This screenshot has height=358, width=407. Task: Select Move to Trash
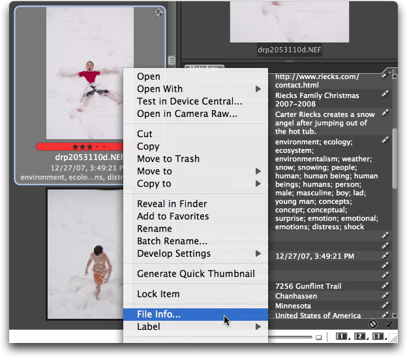196,159
